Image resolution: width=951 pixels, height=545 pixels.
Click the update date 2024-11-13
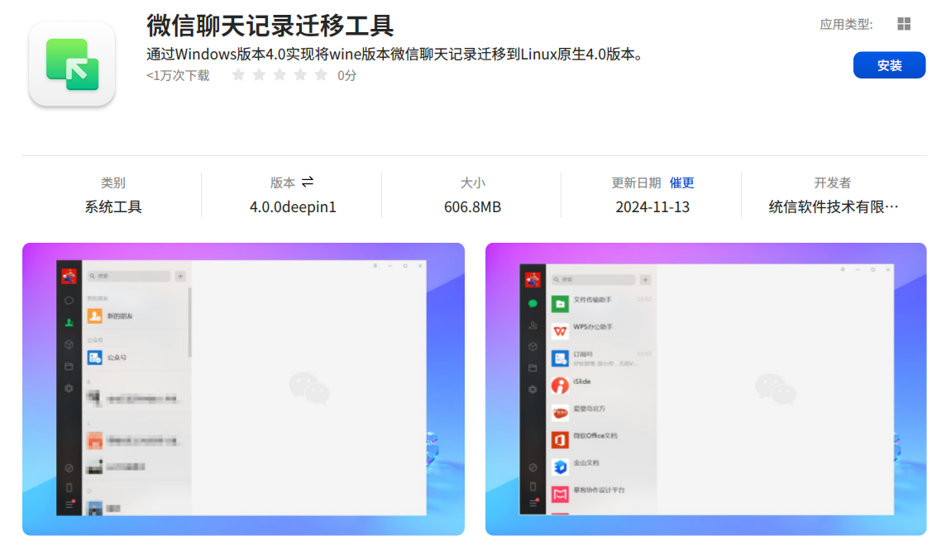pos(652,207)
